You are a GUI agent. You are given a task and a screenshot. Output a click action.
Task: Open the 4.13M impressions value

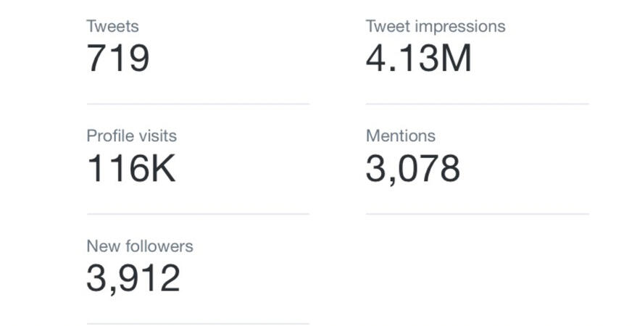418,59
